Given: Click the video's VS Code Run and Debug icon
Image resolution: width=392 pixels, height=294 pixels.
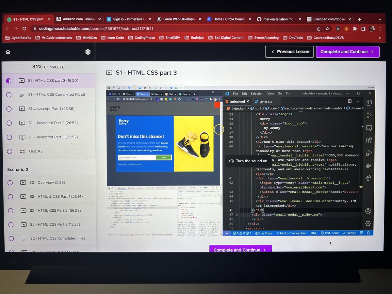Looking at the screenshot, I should click(369, 153).
